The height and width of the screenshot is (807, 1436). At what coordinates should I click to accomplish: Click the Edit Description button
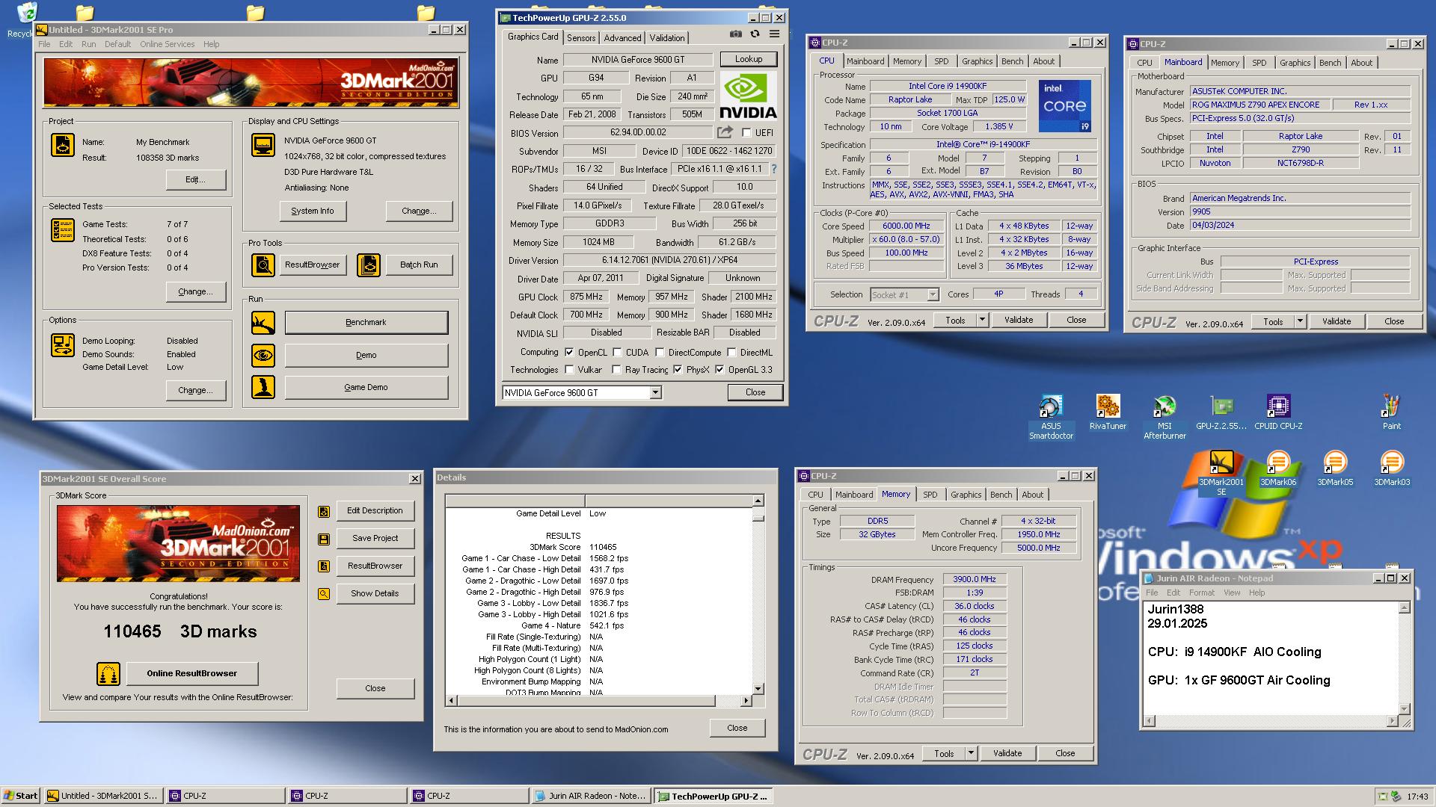tap(375, 511)
